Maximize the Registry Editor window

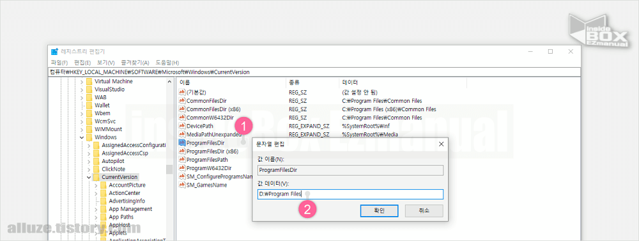[550, 51]
